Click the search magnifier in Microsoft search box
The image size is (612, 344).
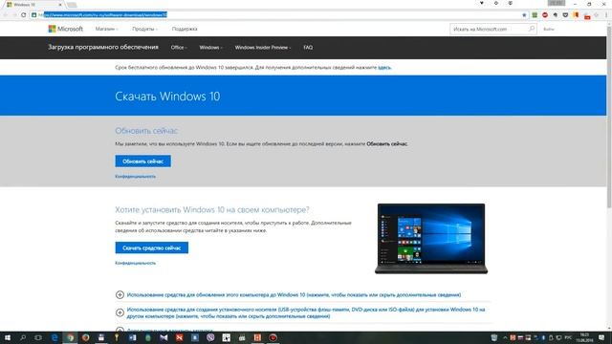(x=532, y=29)
